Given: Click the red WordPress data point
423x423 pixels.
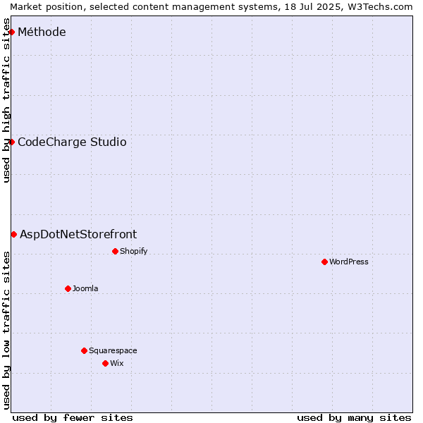Looking at the screenshot, I should pyautogui.click(x=324, y=262).
